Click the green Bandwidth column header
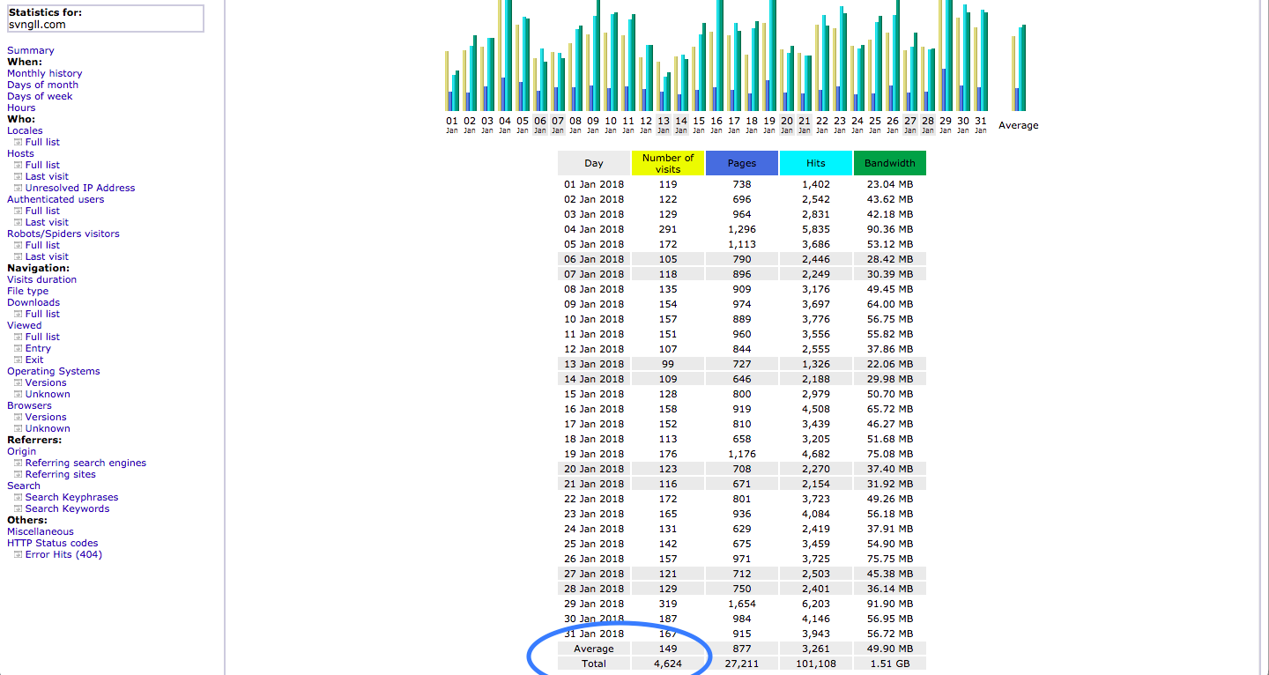 coord(890,163)
